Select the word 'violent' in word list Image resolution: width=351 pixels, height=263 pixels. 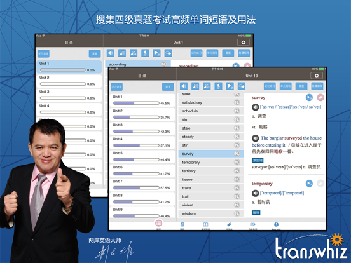(211, 205)
